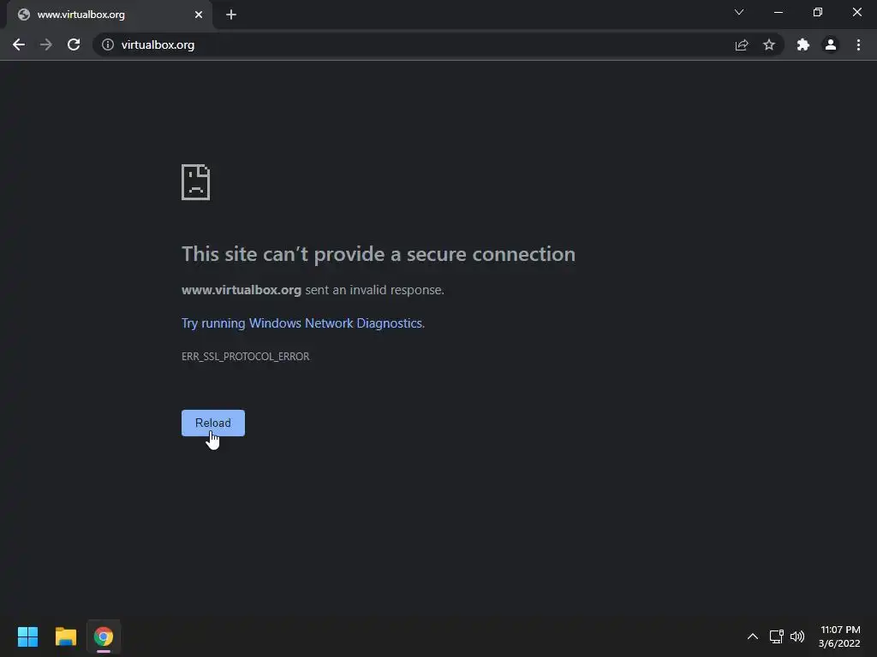Screen dimensions: 877x657
Task: Open the Windows Start menu
Action: (27, 636)
